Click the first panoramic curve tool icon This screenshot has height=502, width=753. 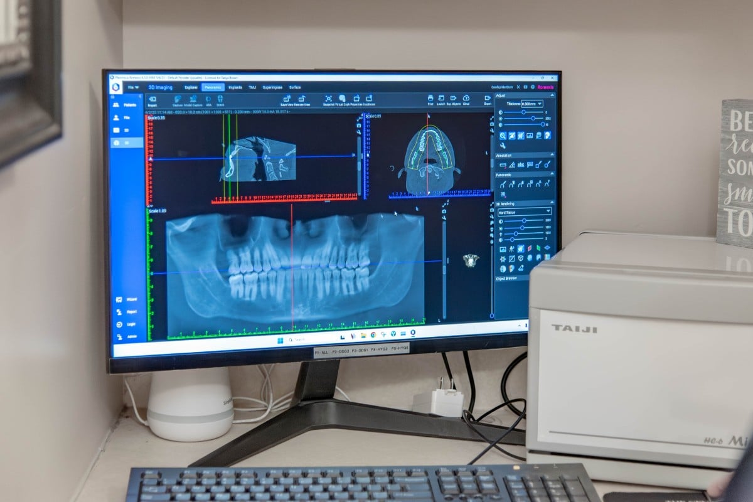coord(503,184)
